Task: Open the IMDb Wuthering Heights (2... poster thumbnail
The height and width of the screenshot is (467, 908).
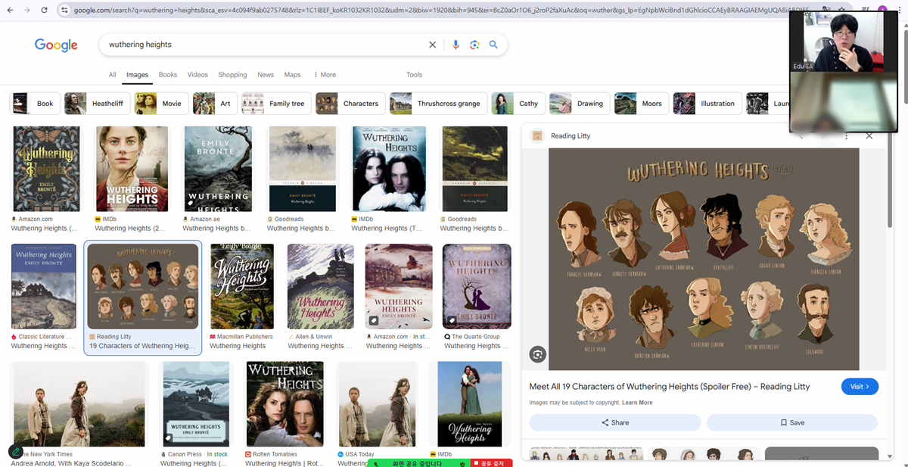Action: pos(132,169)
